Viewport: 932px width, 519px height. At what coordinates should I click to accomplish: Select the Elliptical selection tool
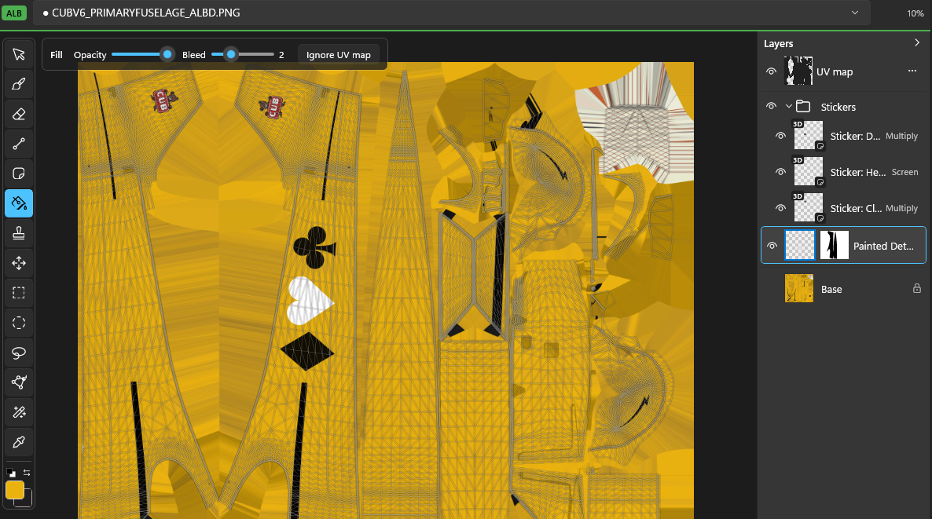coord(18,323)
